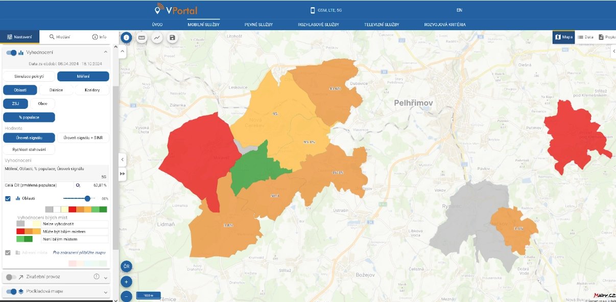Screen dimensions: 616x302
Task: Enable the Zkušební provoz toggle
Action: (11, 276)
